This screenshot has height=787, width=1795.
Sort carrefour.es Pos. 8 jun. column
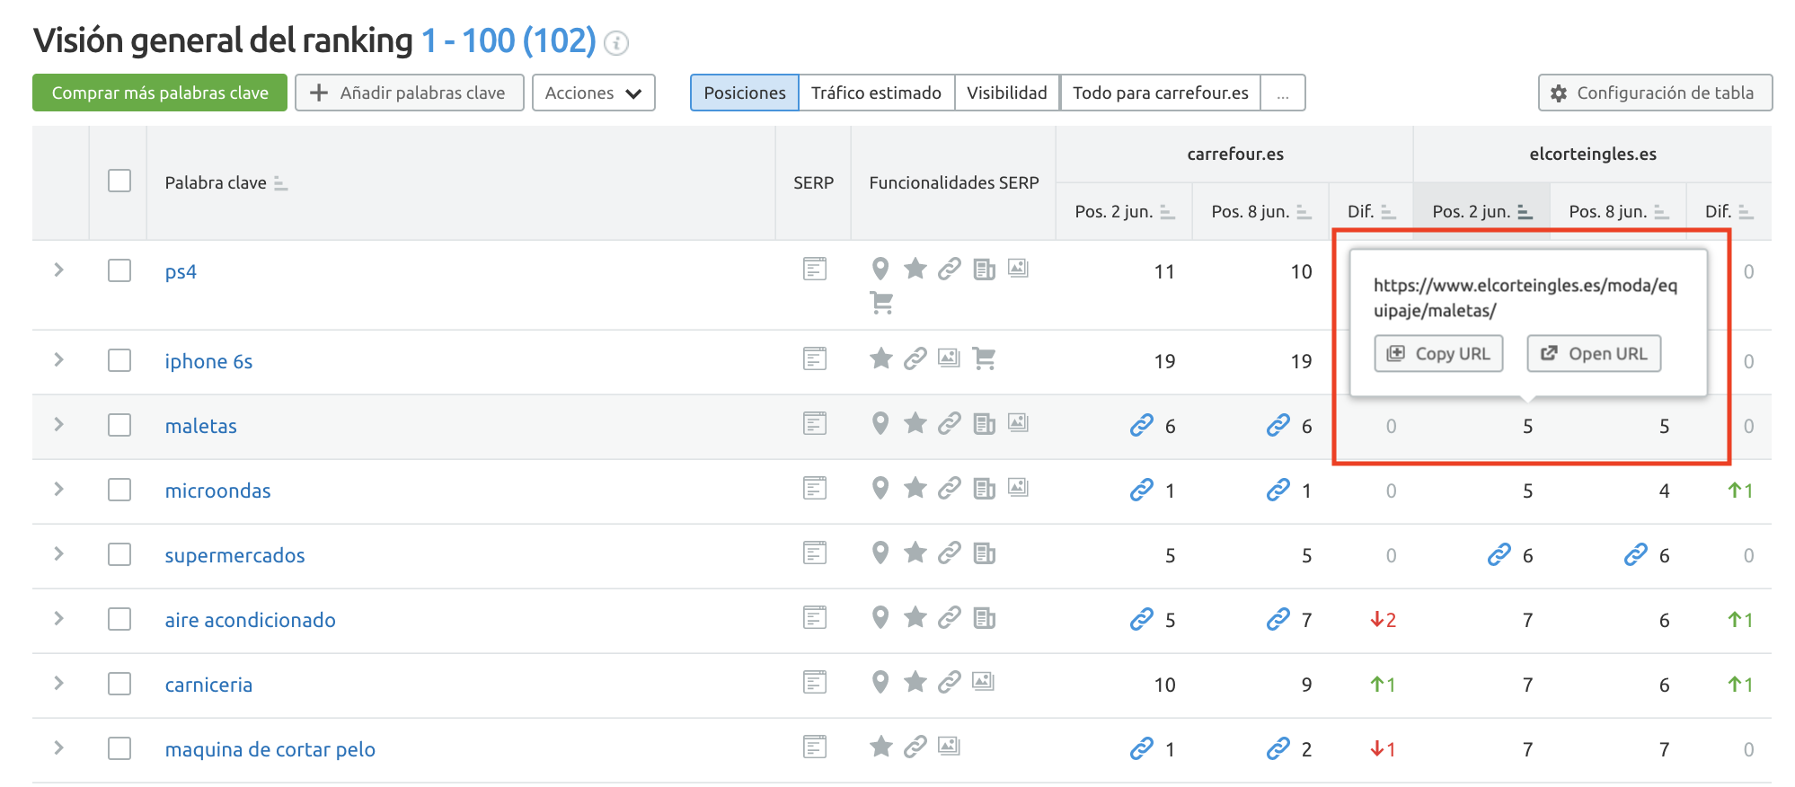coord(1304,212)
